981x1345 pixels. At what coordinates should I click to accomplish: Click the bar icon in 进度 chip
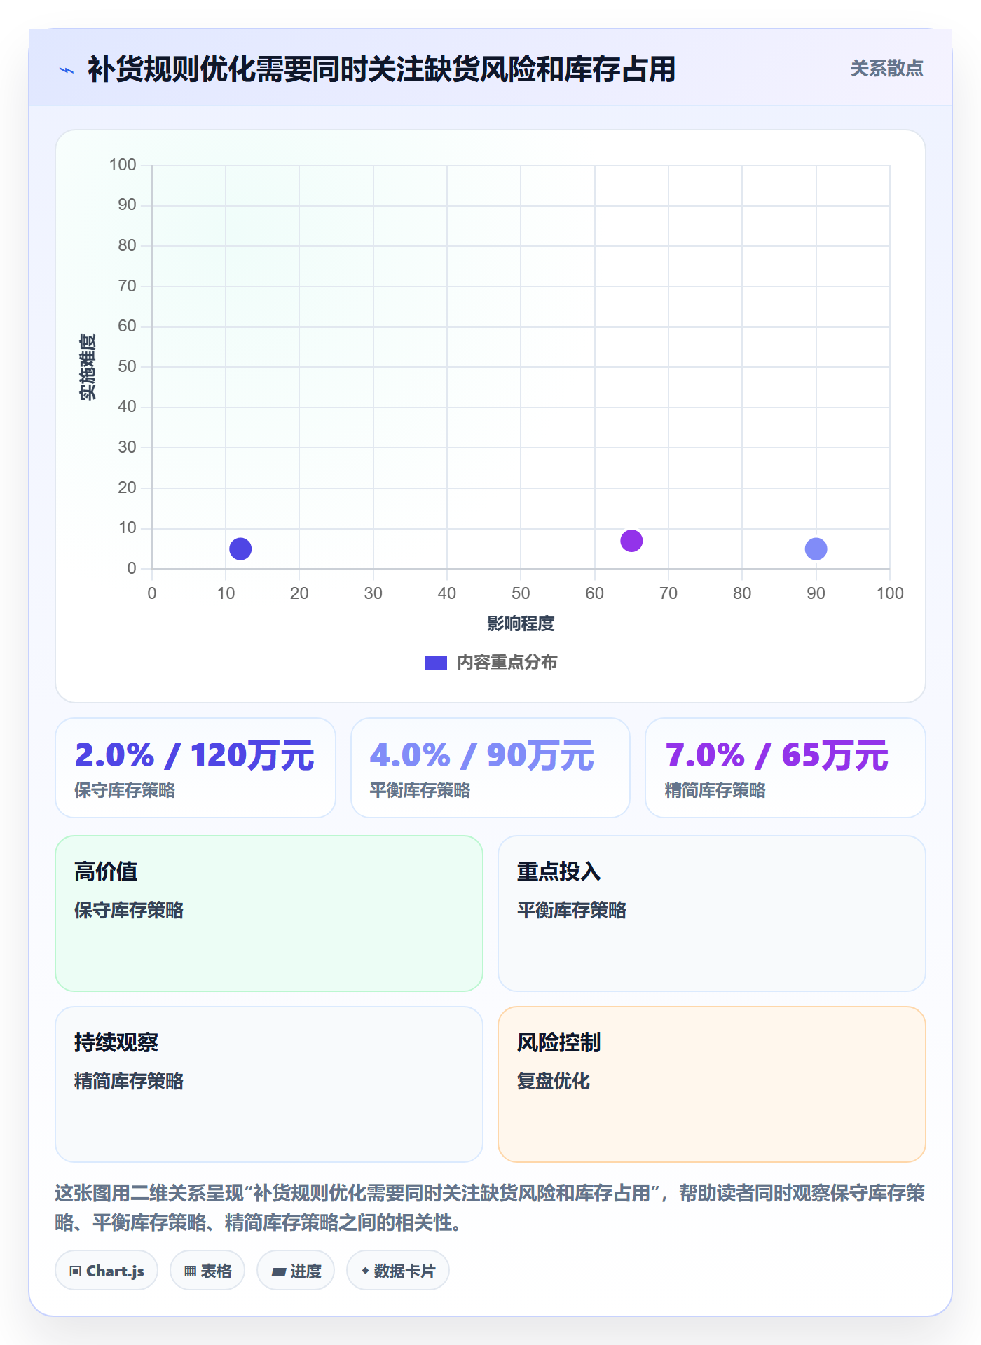[279, 1272]
